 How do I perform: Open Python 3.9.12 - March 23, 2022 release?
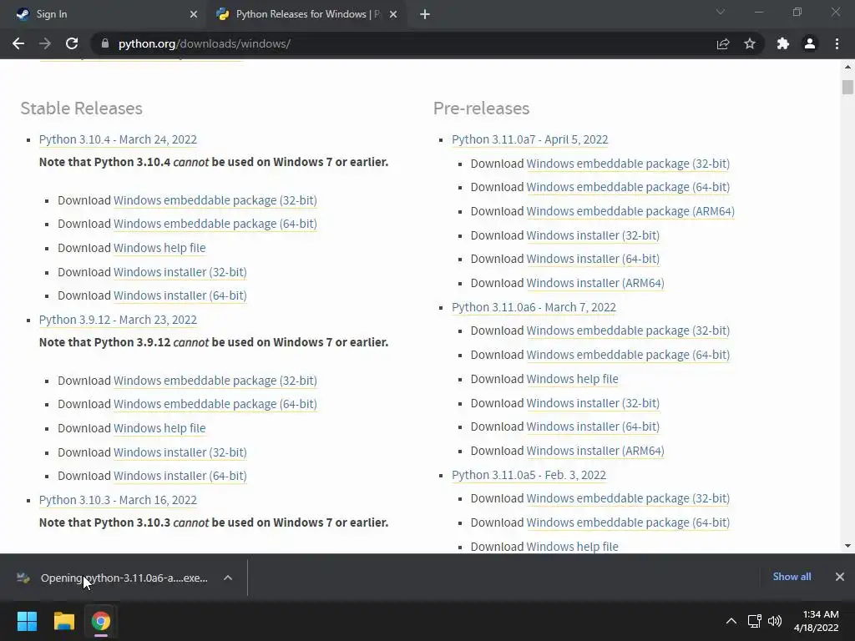pyautogui.click(x=118, y=320)
